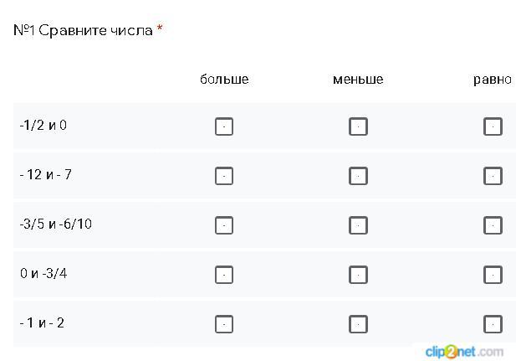Check 'равно' for -3/5 и -6/10
The image size is (516, 361).
(x=493, y=225)
